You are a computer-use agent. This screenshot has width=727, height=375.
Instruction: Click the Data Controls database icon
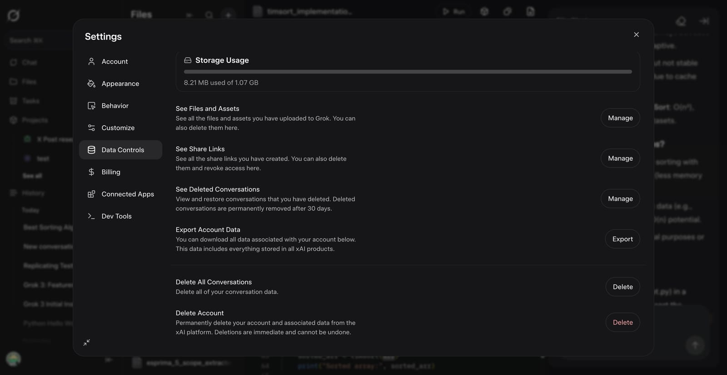tap(91, 149)
